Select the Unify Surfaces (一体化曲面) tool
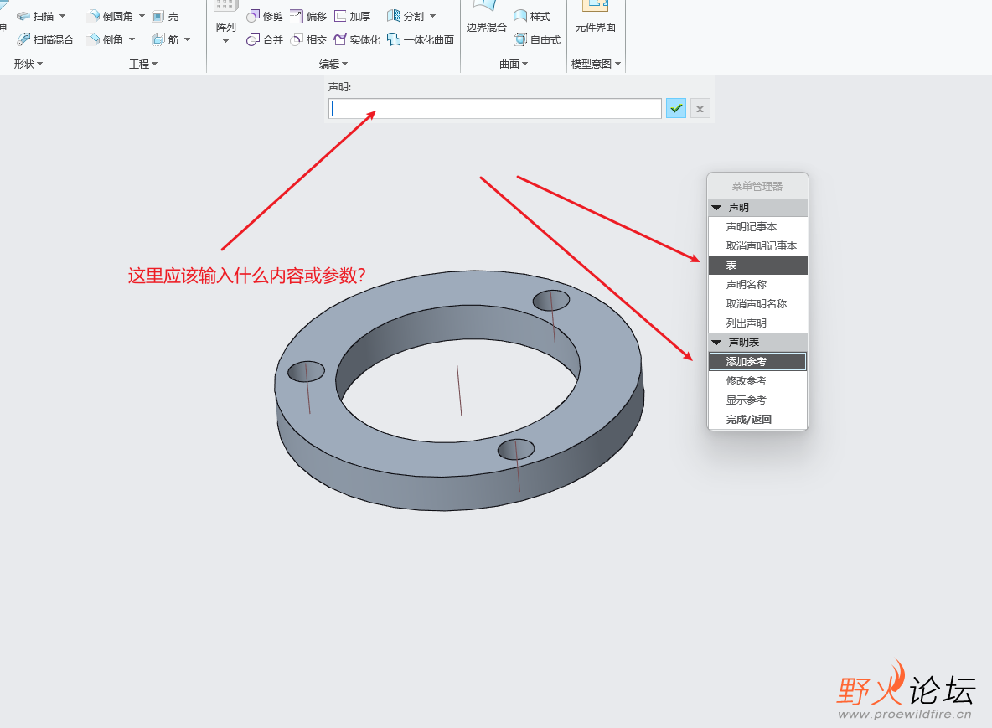Screen dimensions: 992x728 (x=420, y=39)
